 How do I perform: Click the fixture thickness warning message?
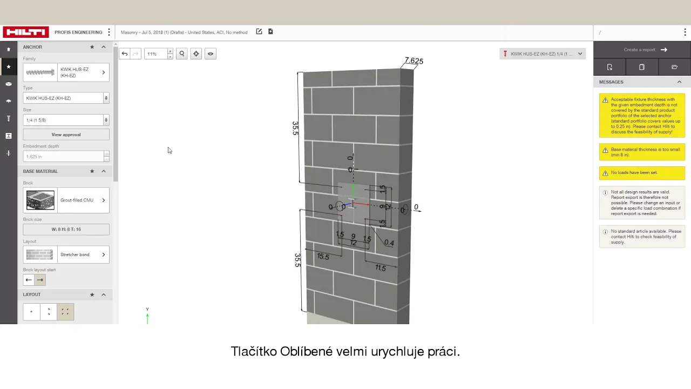[642, 116]
